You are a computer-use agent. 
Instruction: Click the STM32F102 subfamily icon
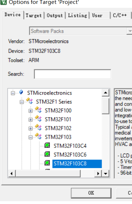coord(38,127)
